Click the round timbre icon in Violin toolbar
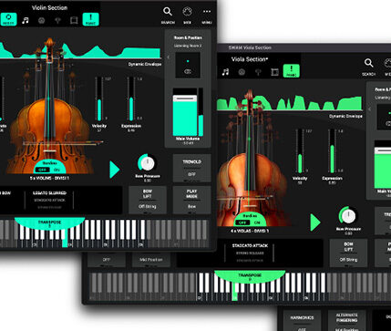This screenshot has width=391, height=331. (42, 20)
